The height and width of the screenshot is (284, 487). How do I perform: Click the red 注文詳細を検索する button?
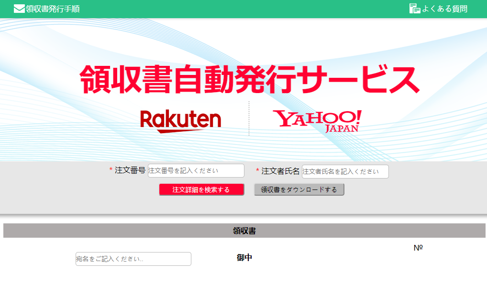click(x=201, y=189)
